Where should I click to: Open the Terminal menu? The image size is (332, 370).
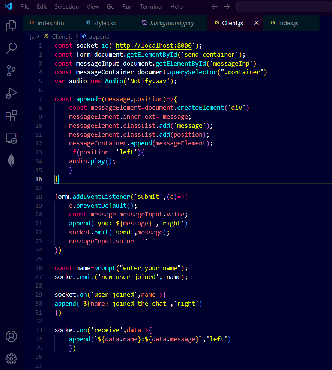tap(151, 7)
